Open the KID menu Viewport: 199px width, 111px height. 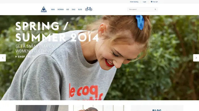pos(68,9)
